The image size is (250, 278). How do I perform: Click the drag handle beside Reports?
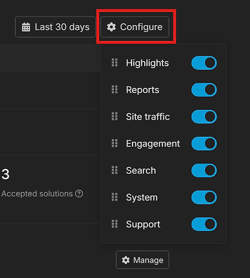[x=115, y=90]
